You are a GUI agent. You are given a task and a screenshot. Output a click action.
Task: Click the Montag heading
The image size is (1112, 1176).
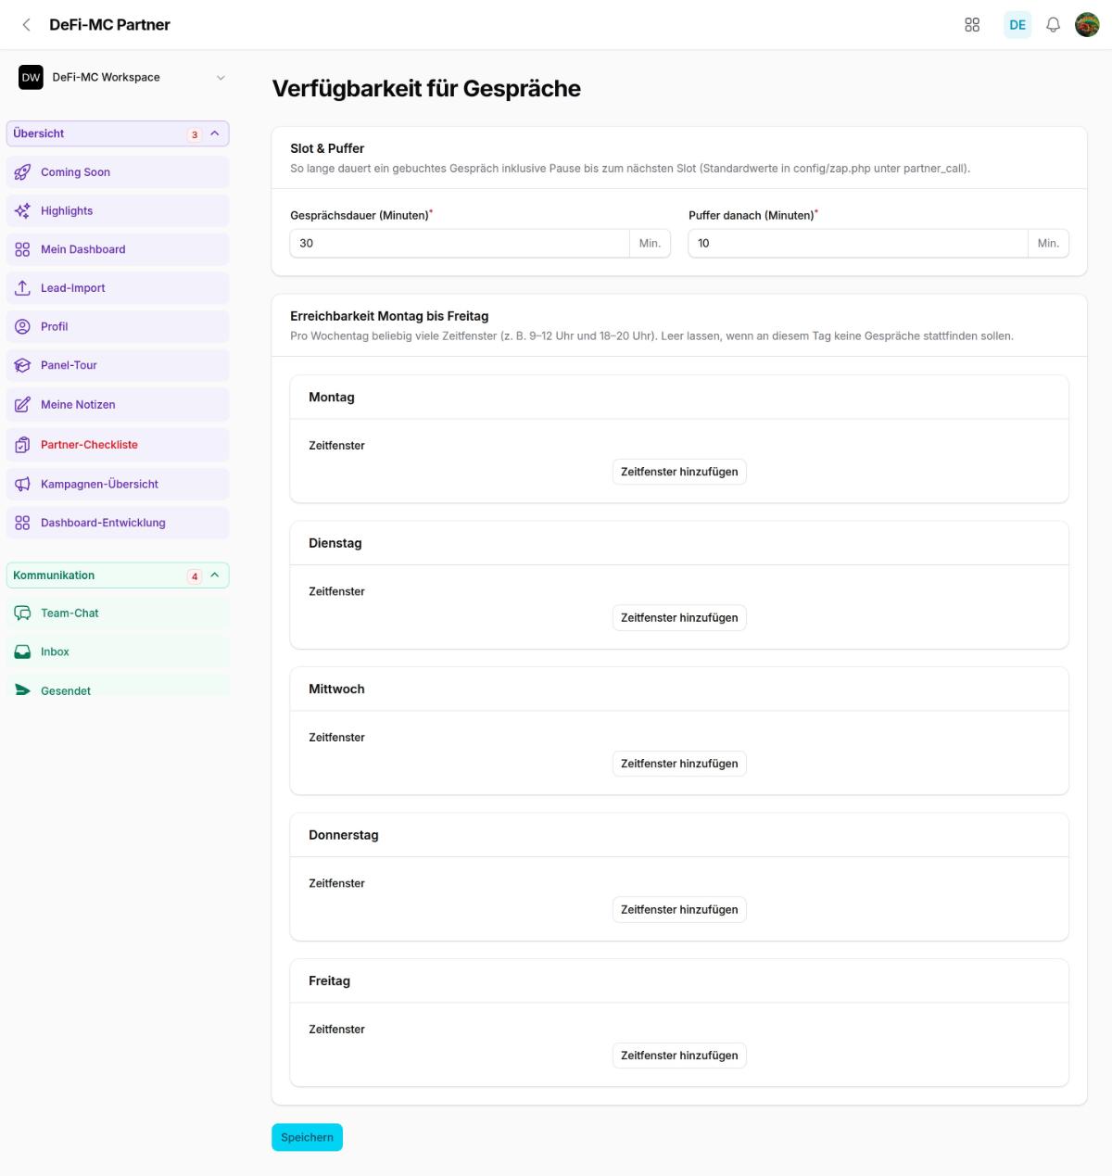pos(332,398)
